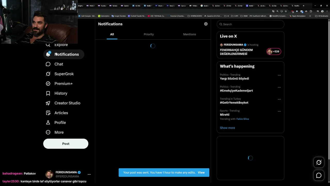
Task: Open the DualShock Calibration bookmark
Action: pyautogui.click(x=258, y=16)
